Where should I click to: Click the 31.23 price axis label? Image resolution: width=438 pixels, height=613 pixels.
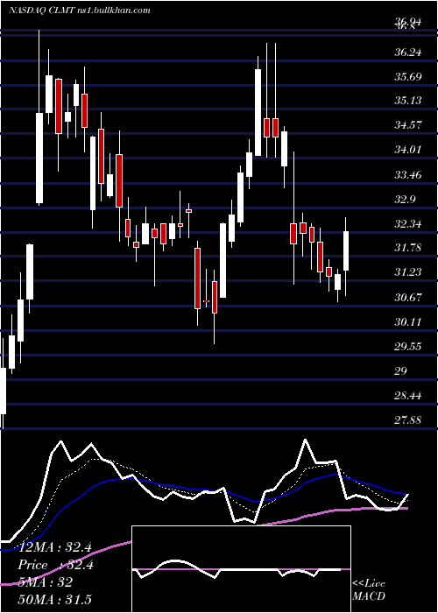408,272
